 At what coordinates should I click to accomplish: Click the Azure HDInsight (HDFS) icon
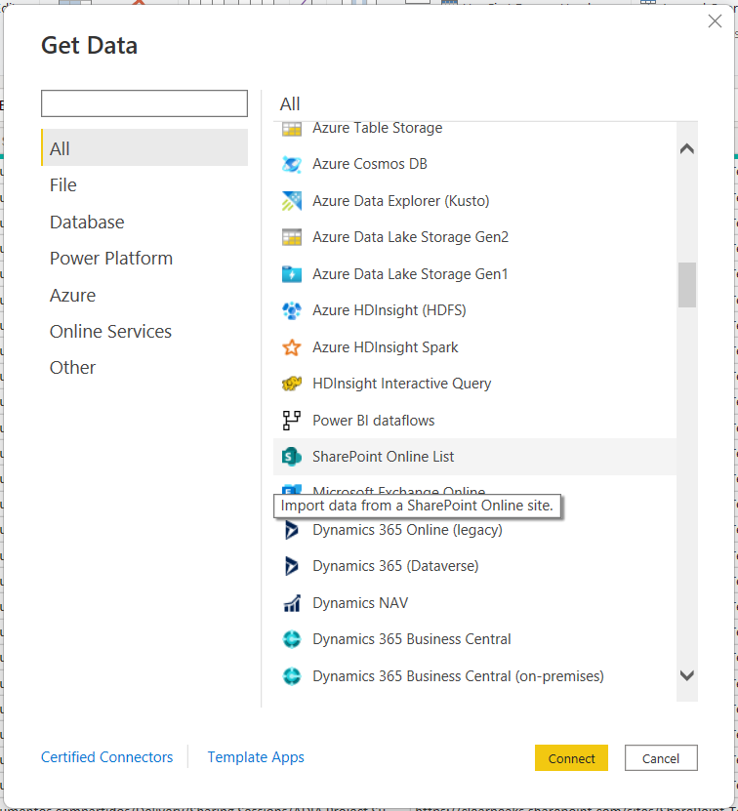coord(291,310)
